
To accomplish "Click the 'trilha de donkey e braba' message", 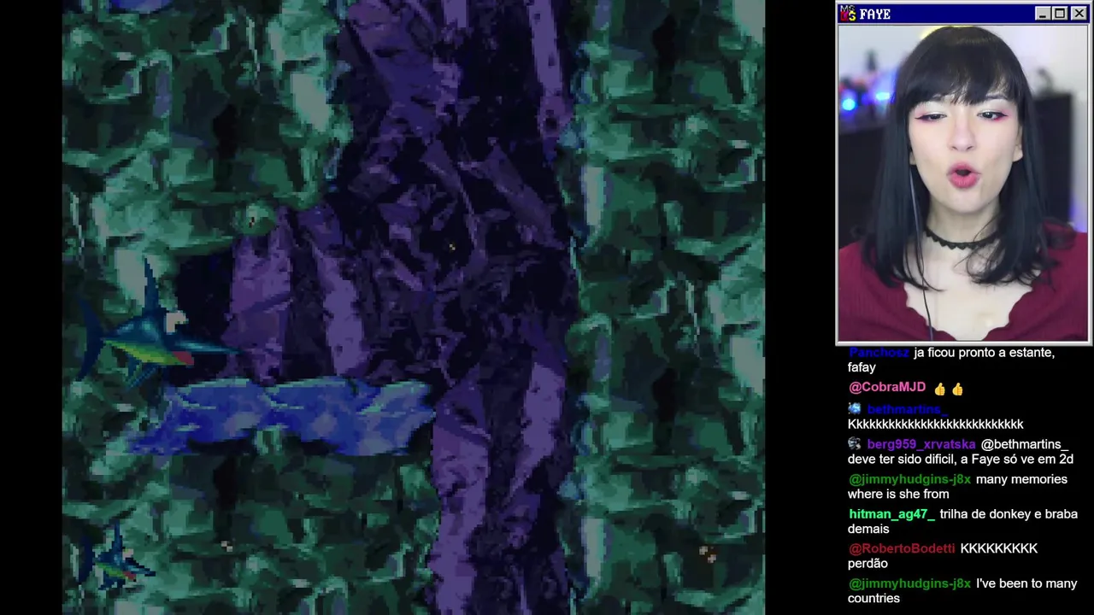I will point(962,521).
